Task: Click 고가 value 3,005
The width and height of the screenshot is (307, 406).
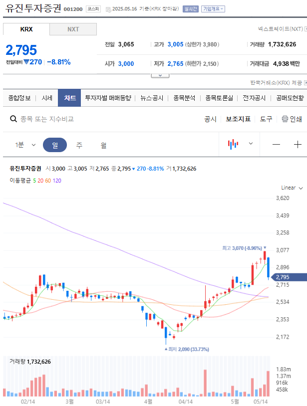Action: tap(175, 44)
